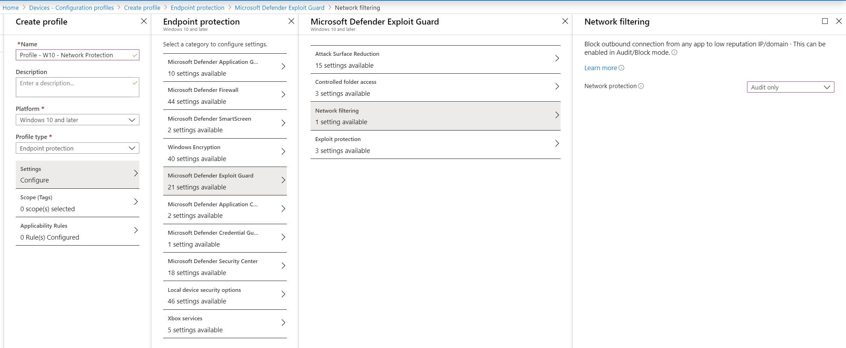Open Microsoft Defender Application Guard category
This screenshot has width=846, height=348.
pos(225,68)
